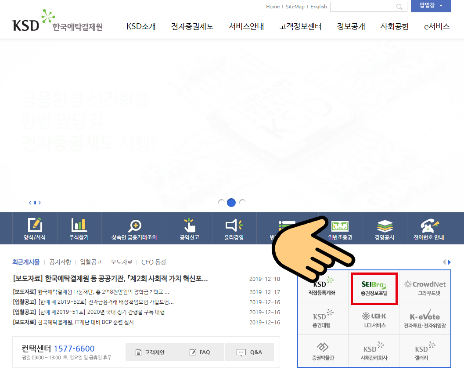Screen dimensions: 464x378
Task: Open LEI-K LEI서비스 tile
Action: (x=374, y=319)
